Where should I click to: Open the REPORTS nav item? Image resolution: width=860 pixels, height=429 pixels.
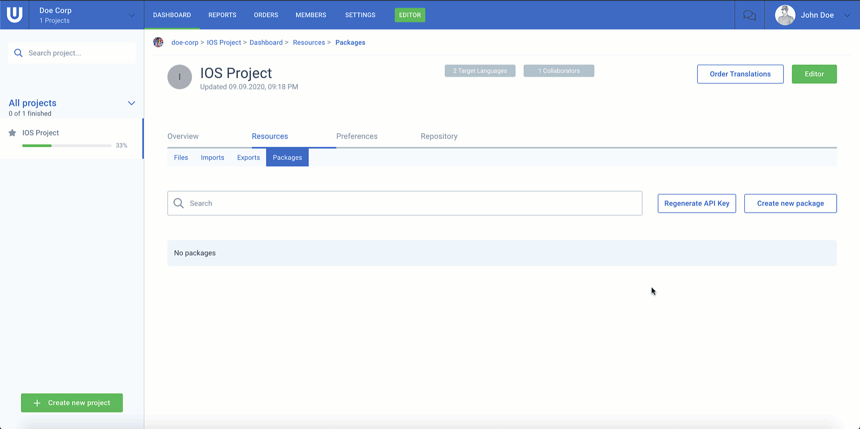click(x=222, y=15)
